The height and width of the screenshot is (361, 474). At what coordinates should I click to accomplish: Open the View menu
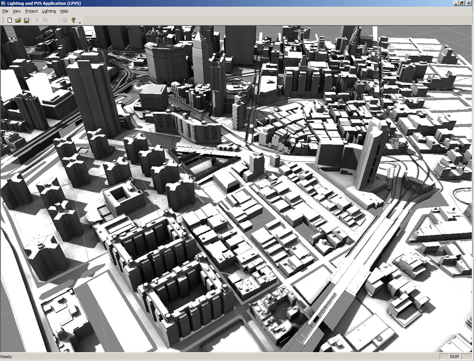tap(17, 11)
